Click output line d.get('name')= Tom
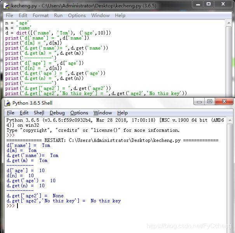This screenshot has height=233, width=235. pyautogui.click(x=32, y=155)
